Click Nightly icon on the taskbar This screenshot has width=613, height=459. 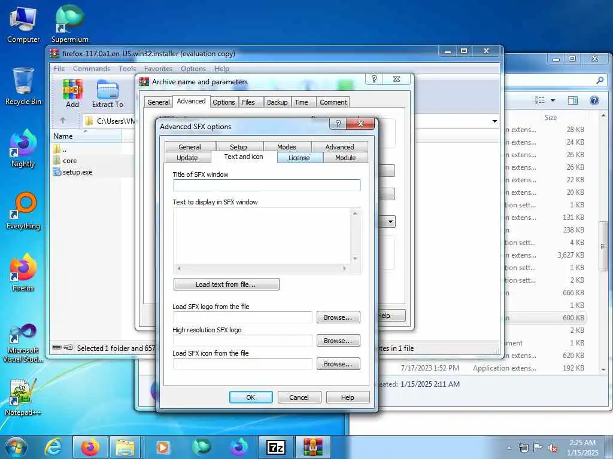click(x=238, y=447)
